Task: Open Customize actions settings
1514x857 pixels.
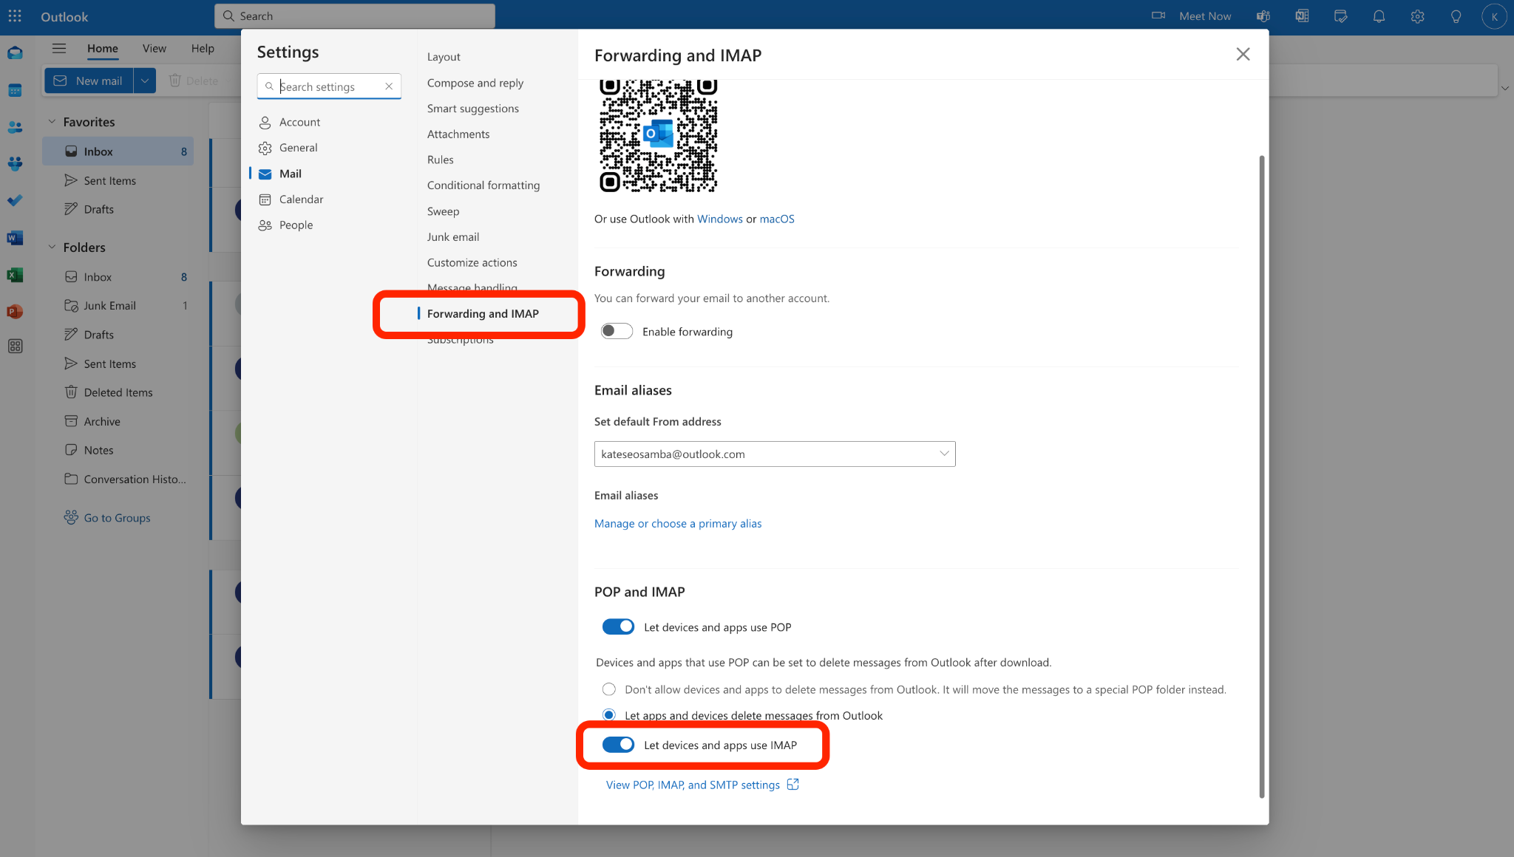Action: [472, 263]
